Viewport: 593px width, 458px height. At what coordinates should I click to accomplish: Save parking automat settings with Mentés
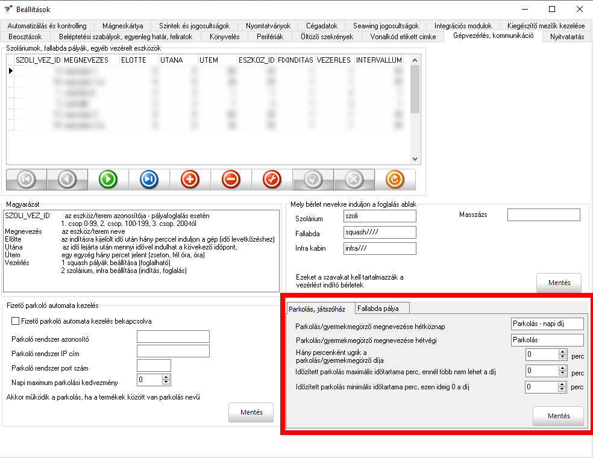(251, 412)
